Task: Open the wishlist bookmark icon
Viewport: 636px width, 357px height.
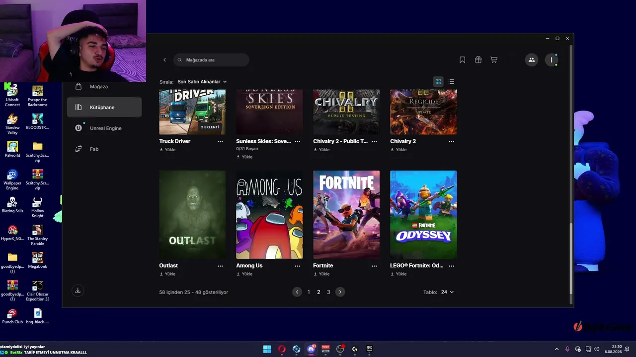Action: pyautogui.click(x=462, y=60)
